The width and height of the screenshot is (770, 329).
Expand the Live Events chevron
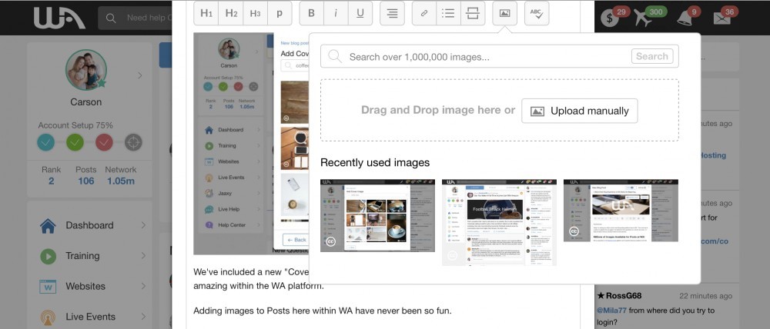[x=143, y=317]
